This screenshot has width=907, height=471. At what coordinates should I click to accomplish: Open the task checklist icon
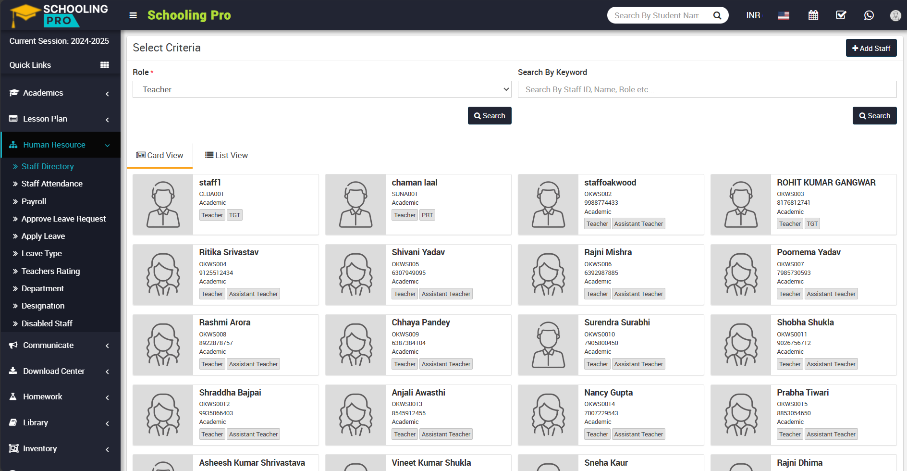[841, 15]
